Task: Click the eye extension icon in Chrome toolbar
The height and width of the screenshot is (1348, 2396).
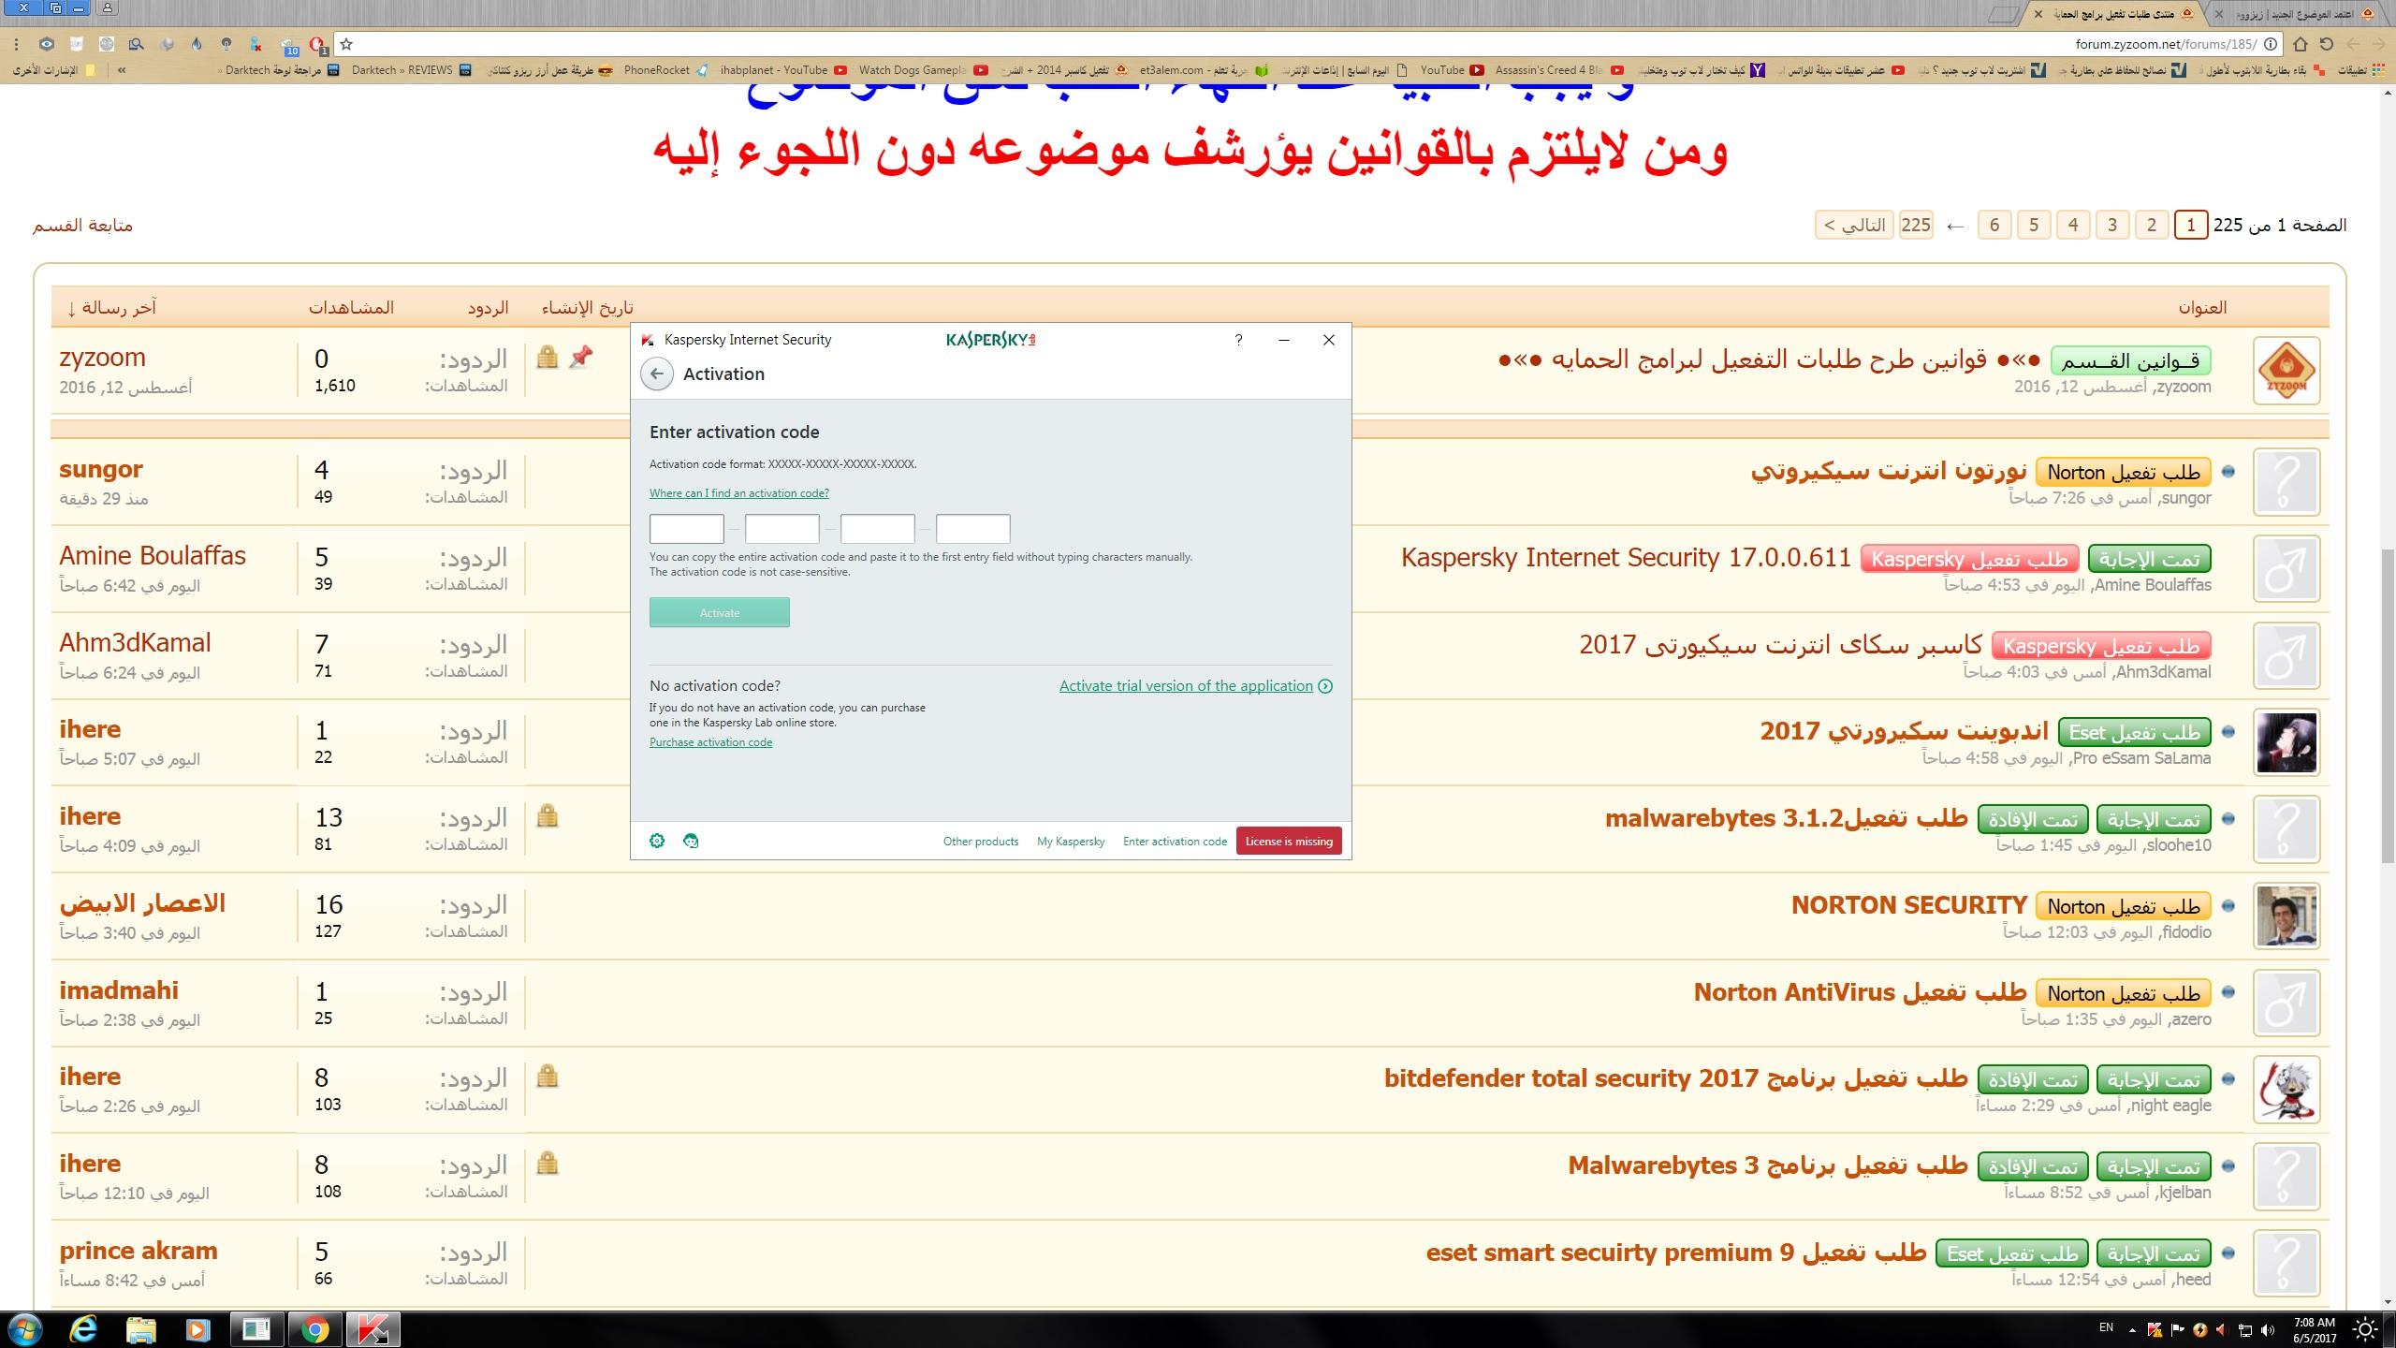Action: [46, 44]
